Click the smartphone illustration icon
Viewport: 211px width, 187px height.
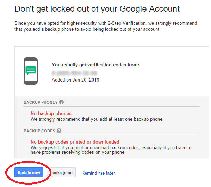(x=31, y=71)
